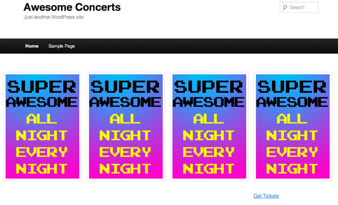Click yellow EVERY text on fourth poster
The width and height of the screenshot is (338, 205).
point(292,152)
